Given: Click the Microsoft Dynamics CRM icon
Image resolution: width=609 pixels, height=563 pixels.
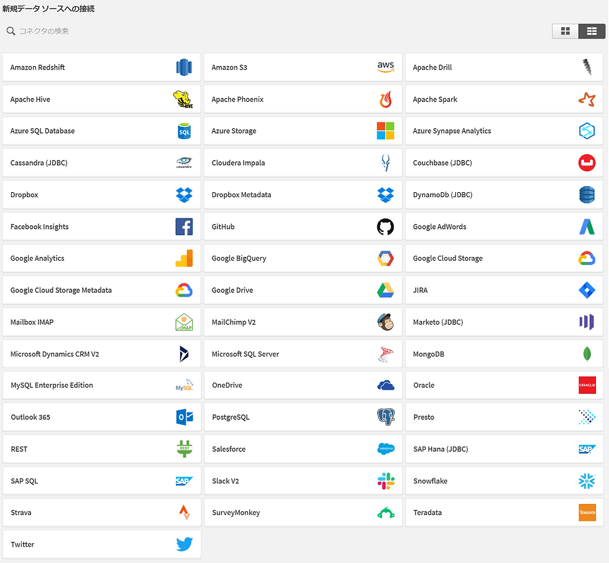Looking at the screenshot, I should click(x=184, y=354).
